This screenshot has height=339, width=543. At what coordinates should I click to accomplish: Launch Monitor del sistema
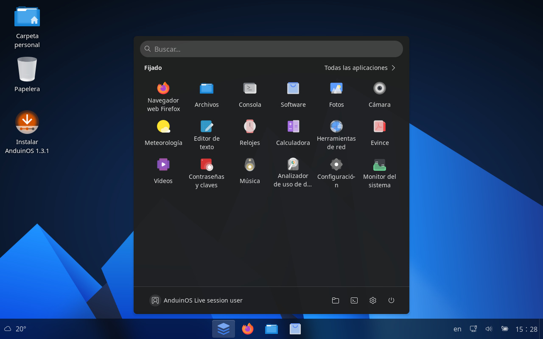point(379,173)
